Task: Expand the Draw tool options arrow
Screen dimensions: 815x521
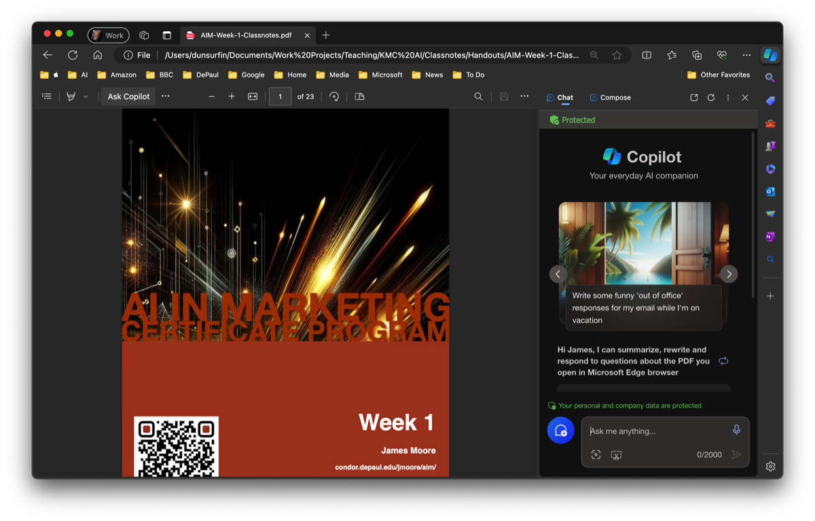Action: [86, 96]
